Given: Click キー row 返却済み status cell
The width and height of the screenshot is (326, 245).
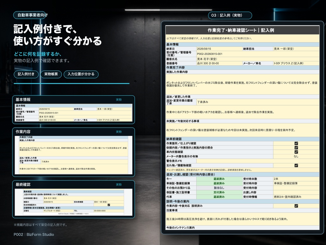Looking at the screenshot, I should point(219,179).
